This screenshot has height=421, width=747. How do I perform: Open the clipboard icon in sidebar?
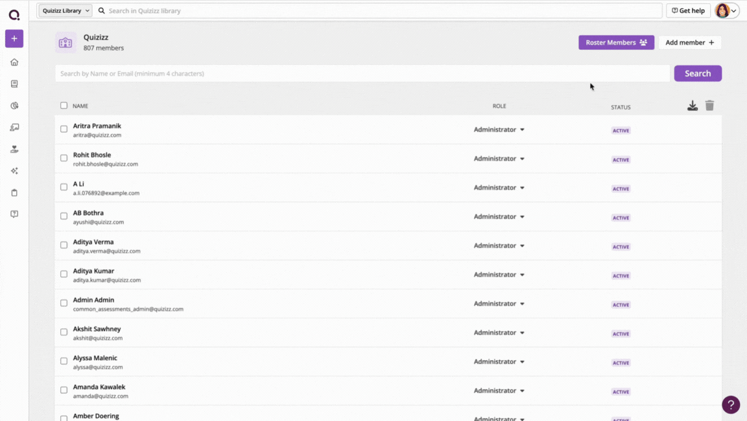[x=14, y=192]
